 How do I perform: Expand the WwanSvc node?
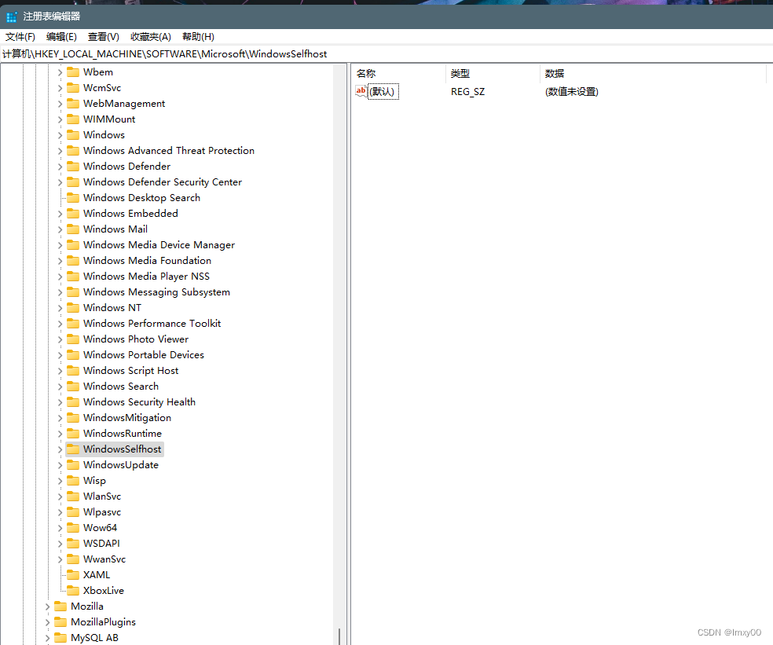[x=60, y=559]
